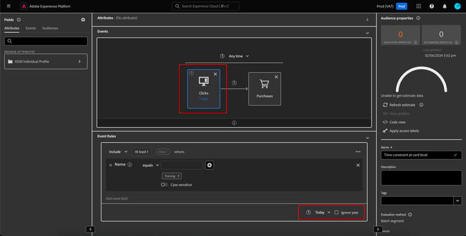Open the app switcher grid icon
Viewport: 466px width, 236px height.
pyautogui.click(x=418, y=6)
